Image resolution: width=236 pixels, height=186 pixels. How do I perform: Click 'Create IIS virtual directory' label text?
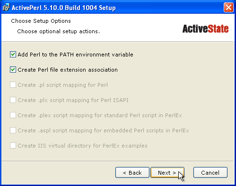[x=82, y=146]
